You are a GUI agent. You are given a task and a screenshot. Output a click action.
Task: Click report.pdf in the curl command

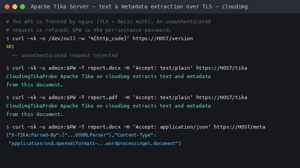[x=103, y=98]
